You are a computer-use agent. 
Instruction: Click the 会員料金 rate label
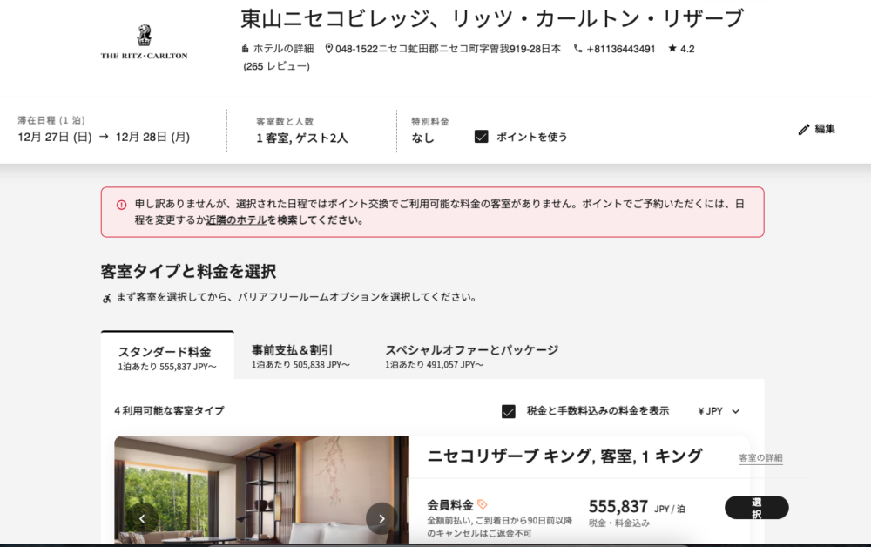click(x=450, y=505)
